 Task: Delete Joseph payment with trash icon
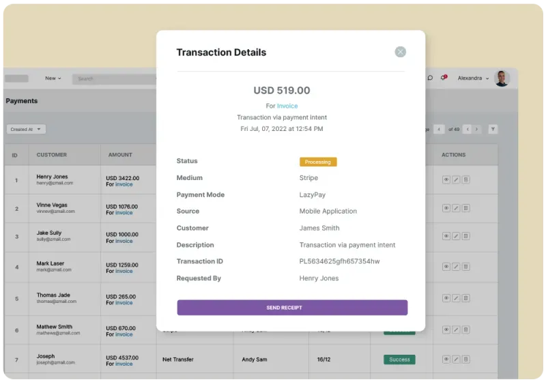click(x=465, y=359)
